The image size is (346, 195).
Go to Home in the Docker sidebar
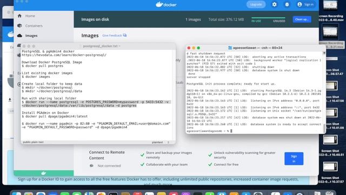tap(30, 16)
